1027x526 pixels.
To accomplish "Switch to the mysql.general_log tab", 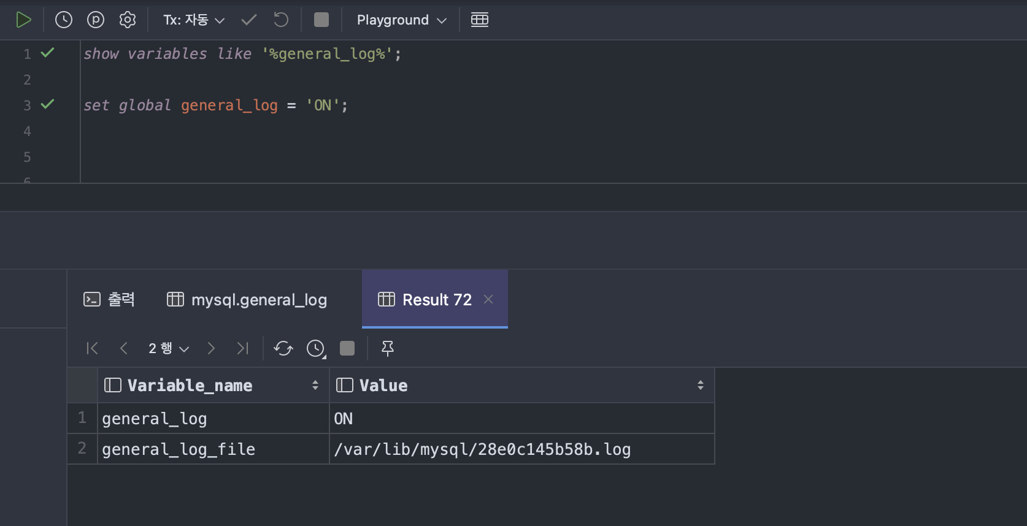I will pyautogui.click(x=247, y=299).
